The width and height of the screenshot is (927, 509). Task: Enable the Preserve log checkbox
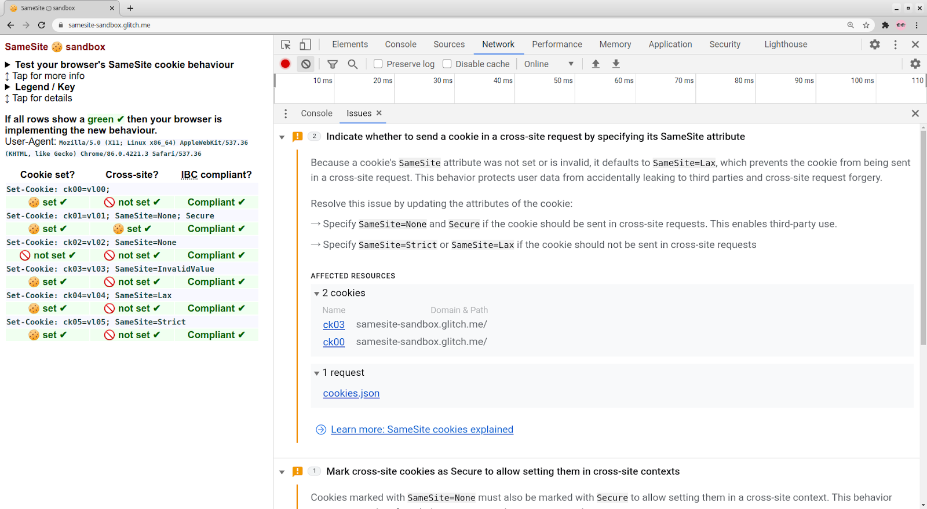pyautogui.click(x=378, y=64)
